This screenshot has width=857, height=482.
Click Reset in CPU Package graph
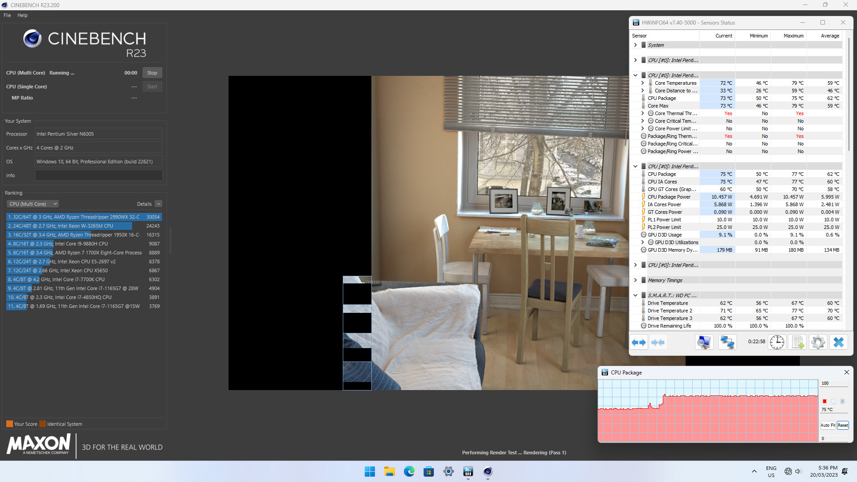[x=843, y=425]
